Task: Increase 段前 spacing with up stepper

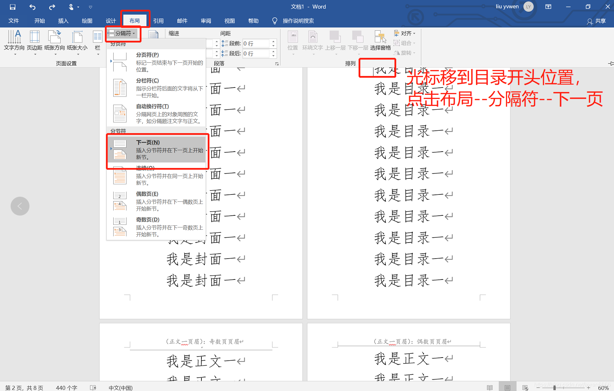Action: click(x=274, y=41)
